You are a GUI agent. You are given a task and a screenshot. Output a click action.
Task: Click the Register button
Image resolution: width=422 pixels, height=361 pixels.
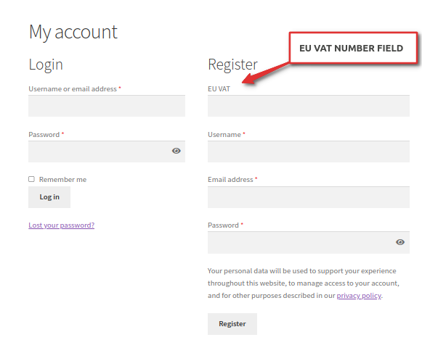point(232,324)
